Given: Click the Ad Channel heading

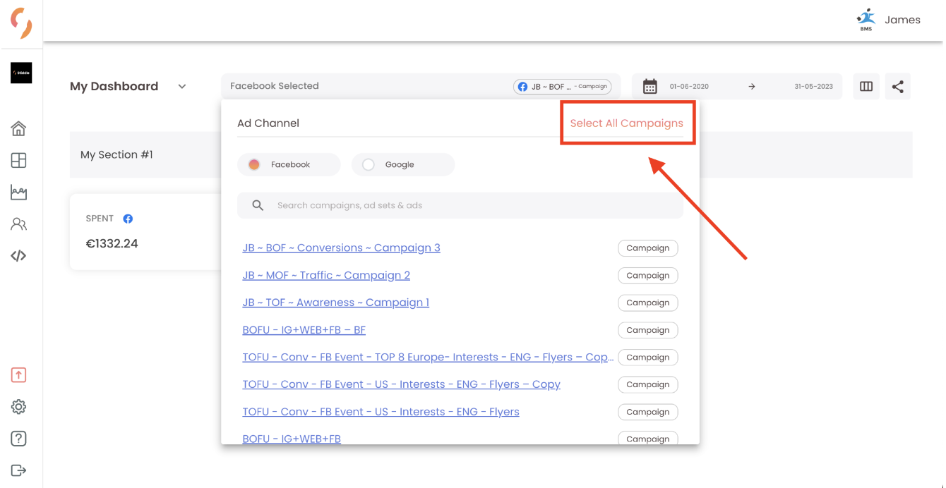Looking at the screenshot, I should pos(268,123).
